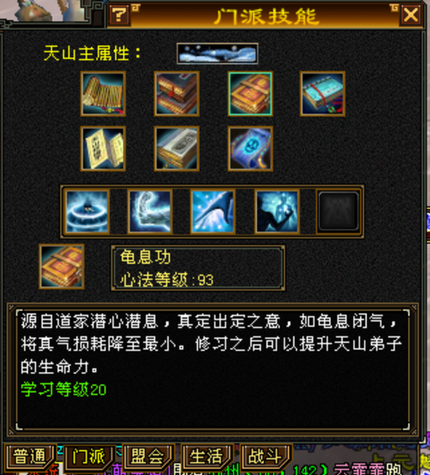Select the stacked red books skill icon
This screenshot has width=430, height=475.
(x=177, y=94)
